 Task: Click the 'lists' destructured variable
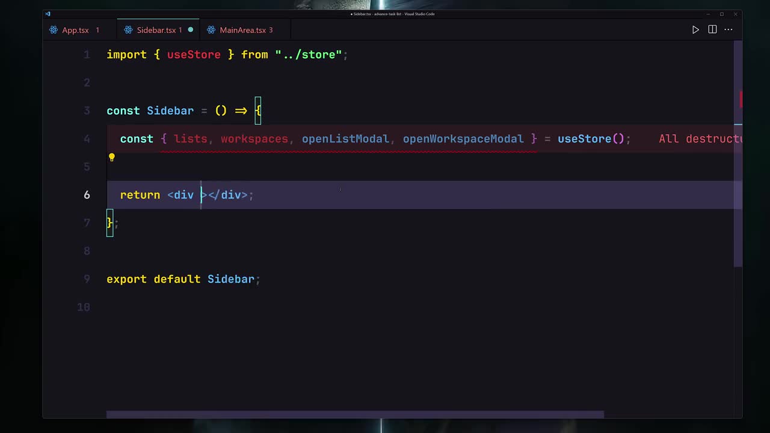pos(190,139)
